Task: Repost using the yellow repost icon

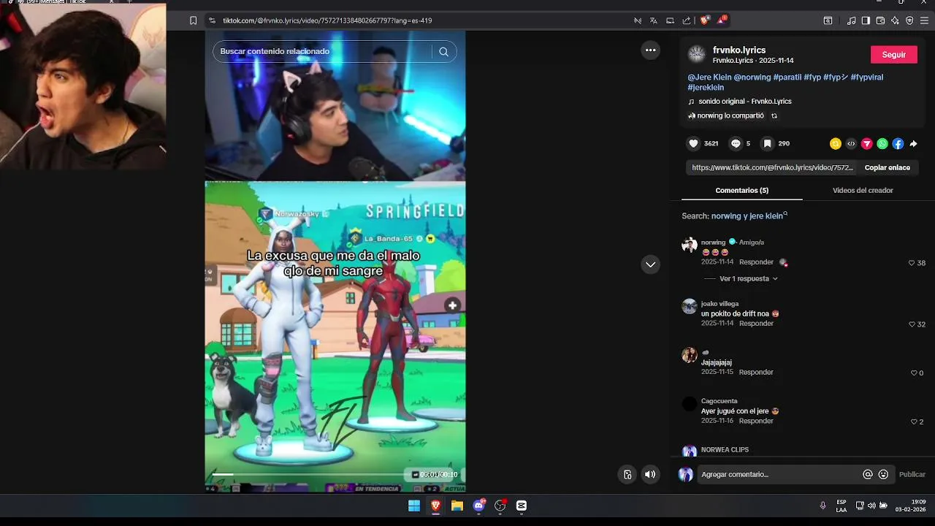Action: click(835, 144)
